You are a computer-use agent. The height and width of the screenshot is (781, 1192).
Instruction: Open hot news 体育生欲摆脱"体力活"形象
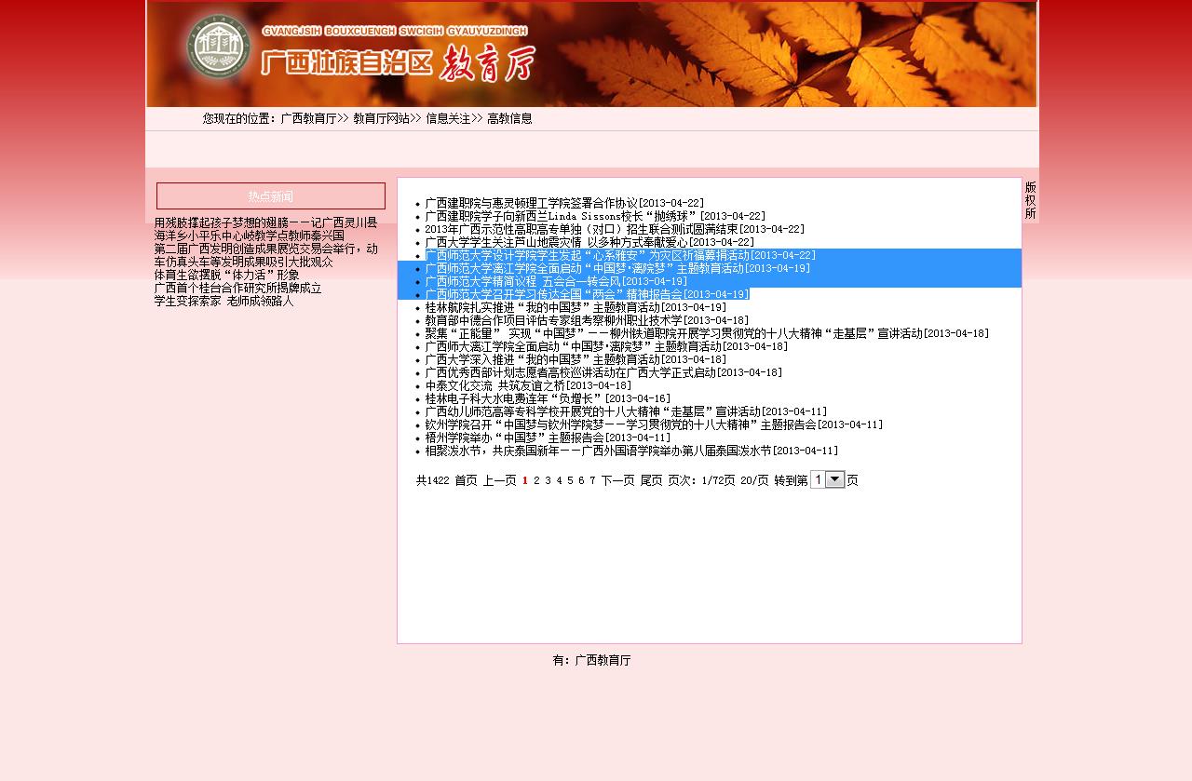226,276
